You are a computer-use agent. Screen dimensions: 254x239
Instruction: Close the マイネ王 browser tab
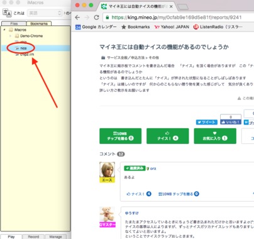click(x=171, y=6)
